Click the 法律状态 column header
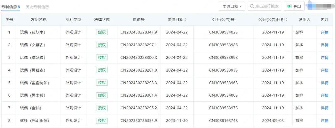The width and height of the screenshot is (335, 128). click(102, 20)
